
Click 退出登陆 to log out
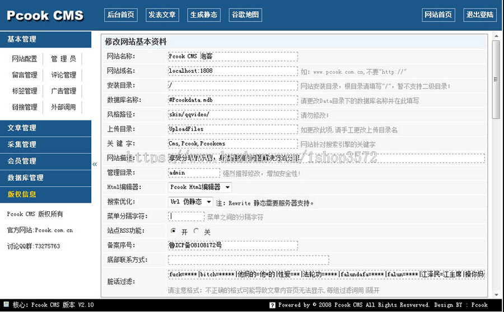(x=480, y=15)
